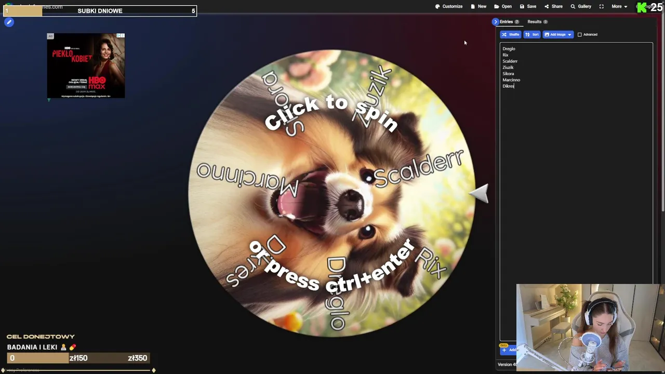
Task: Click the pencil edit icon at top left
Action: (9, 22)
